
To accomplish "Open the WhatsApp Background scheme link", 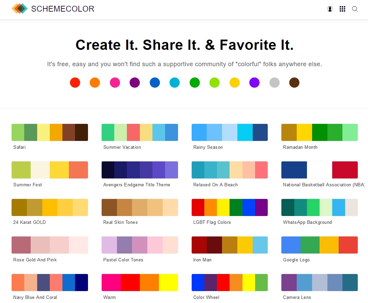I will 307,222.
